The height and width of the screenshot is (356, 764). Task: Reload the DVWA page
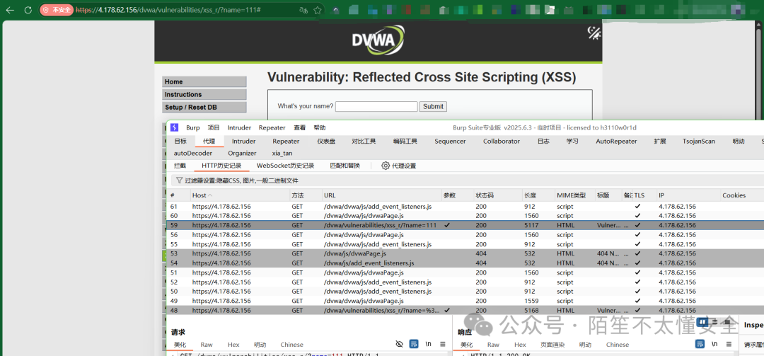pyautogui.click(x=28, y=10)
